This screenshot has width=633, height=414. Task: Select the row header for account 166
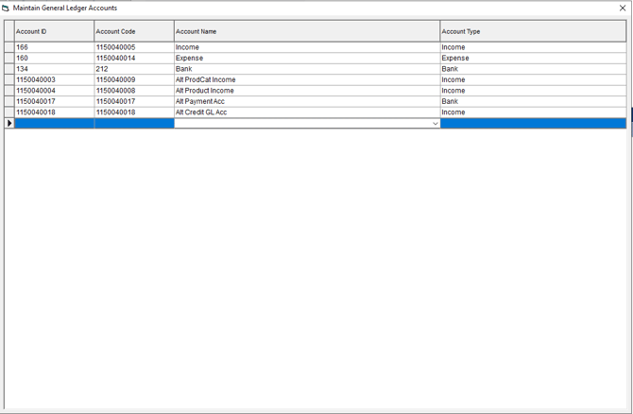pos(9,47)
